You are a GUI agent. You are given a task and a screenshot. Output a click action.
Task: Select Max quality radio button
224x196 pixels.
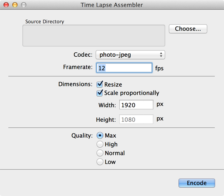click(x=100, y=135)
